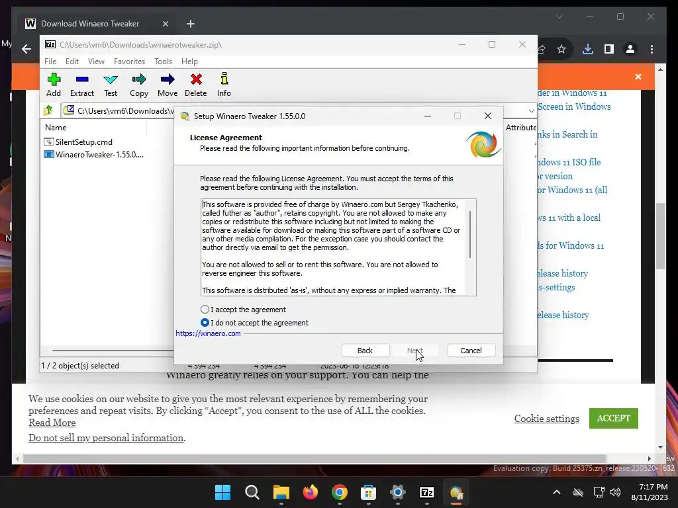
Task: Open the taskbar clock showing 7:17 PM
Action: click(x=650, y=492)
